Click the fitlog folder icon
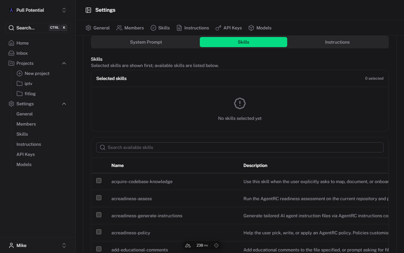Screen dimensions: 404x253 pos(20,94)
